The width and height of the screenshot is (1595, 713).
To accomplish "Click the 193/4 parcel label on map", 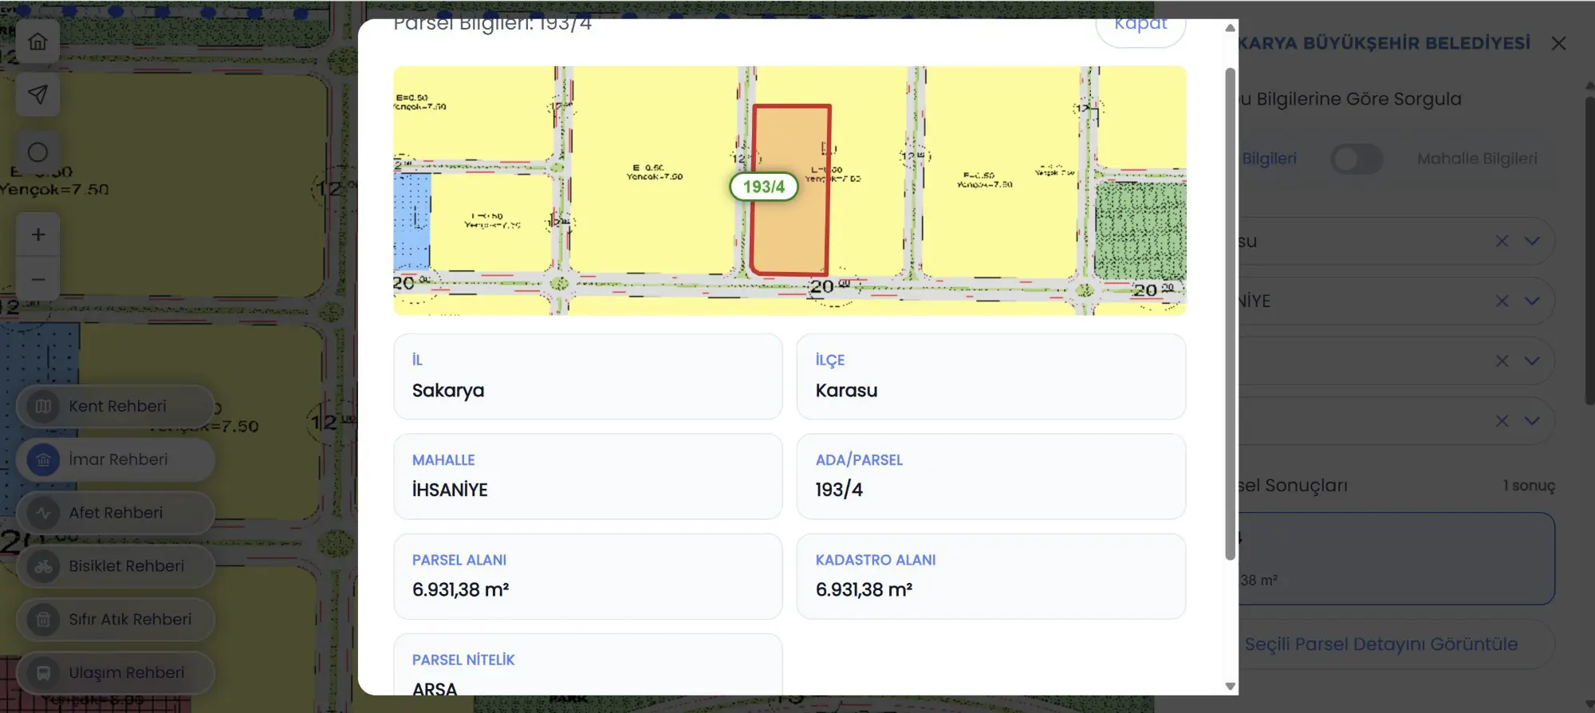I will pyautogui.click(x=764, y=187).
